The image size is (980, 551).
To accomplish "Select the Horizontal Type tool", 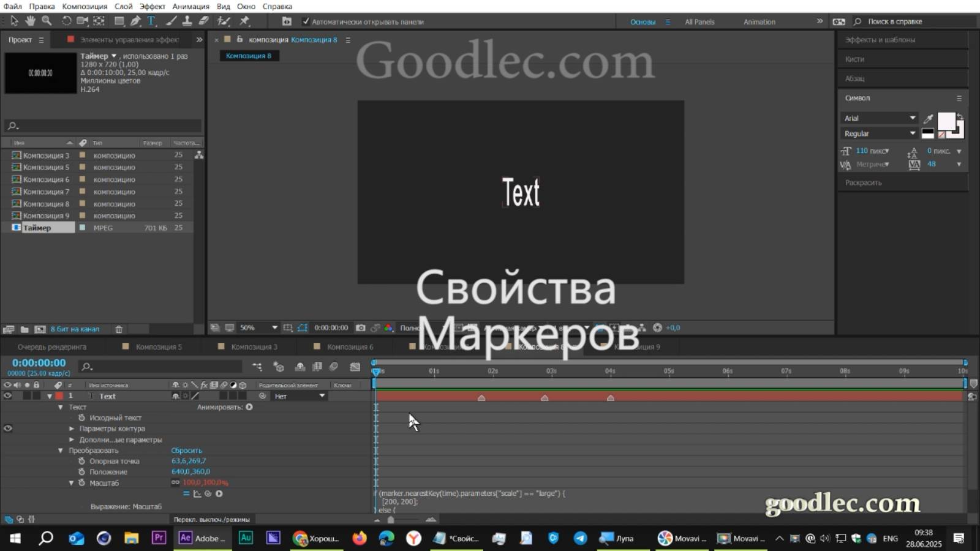I will pyautogui.click(x=151, y=21).
